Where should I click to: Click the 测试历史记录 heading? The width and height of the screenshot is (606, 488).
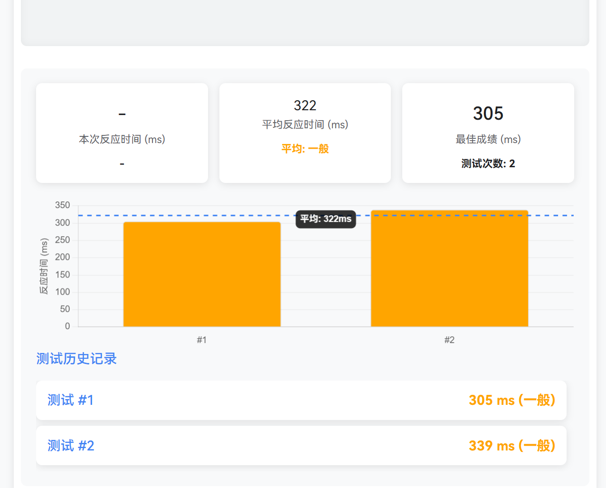coord(76,359)
